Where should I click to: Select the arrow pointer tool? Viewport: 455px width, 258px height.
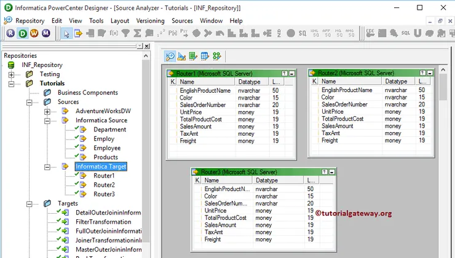66,33
